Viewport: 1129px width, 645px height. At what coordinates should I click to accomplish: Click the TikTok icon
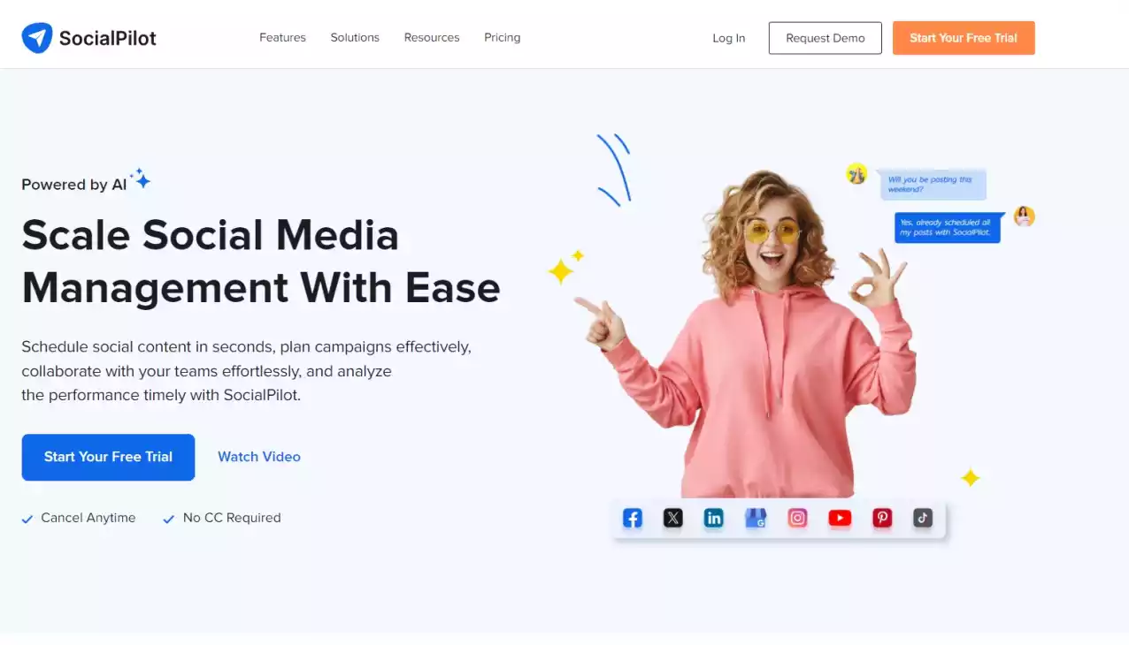tap(923, 519)
